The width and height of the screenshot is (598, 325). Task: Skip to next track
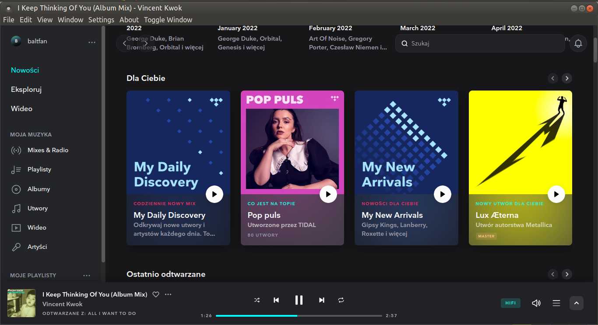322,300
